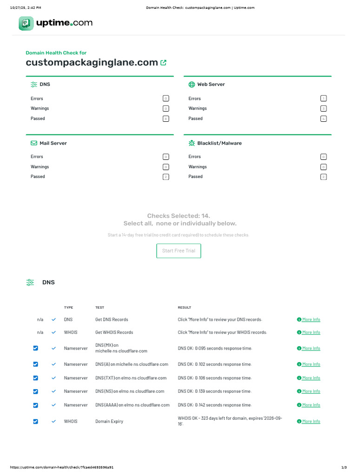This screenshot has height=476, width=357.
Task: Open More Info for DNS (A) test
Action: [x=309, y=364]
